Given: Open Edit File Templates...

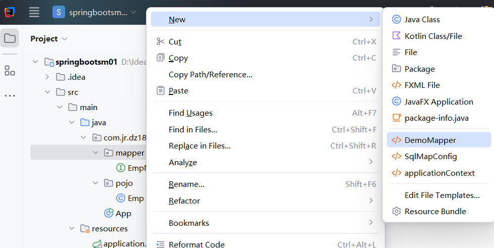Looking at the screenshot, I should (439, 195).
